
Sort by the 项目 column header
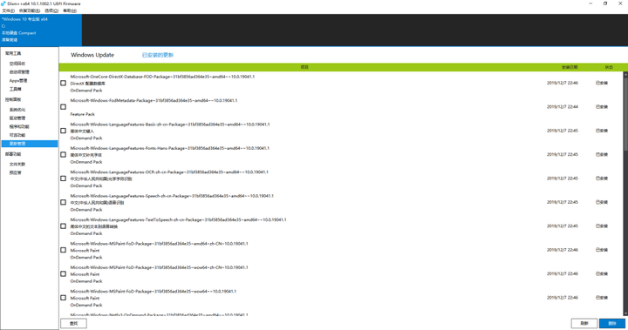click(304, 67)
